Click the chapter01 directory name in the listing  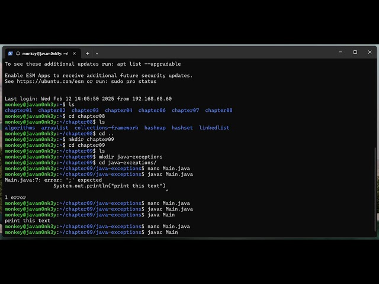pos(18,110)
